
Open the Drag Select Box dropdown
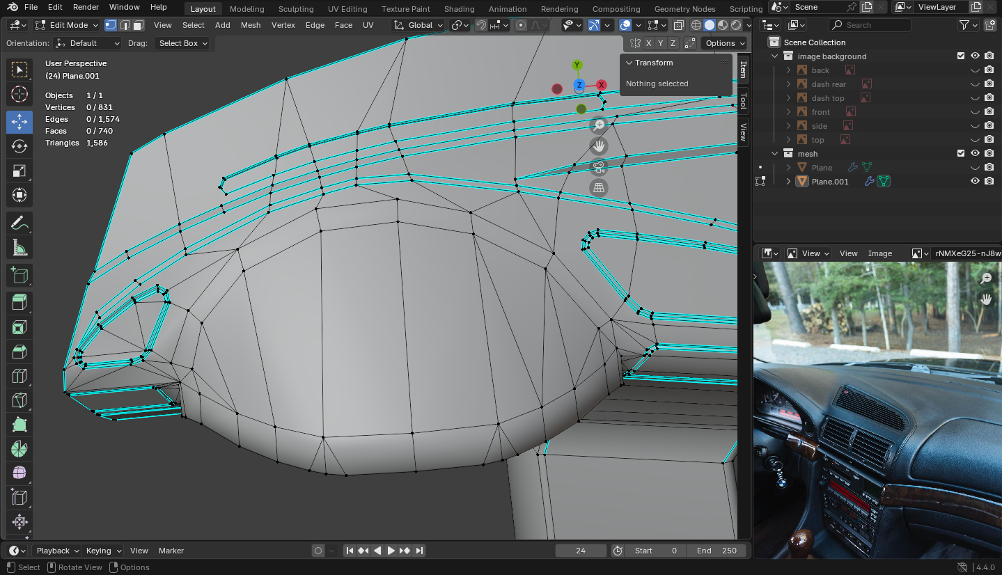pyautogui.click(x=182, y=43)
